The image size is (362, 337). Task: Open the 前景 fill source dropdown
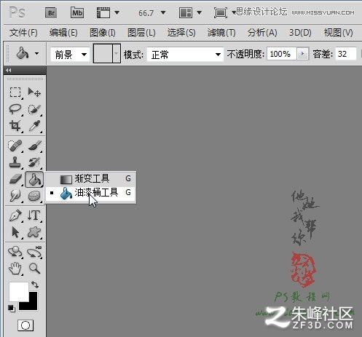pos(70,55)
